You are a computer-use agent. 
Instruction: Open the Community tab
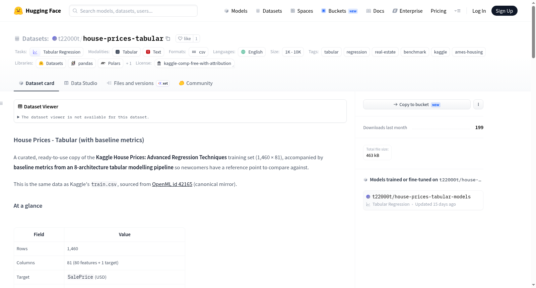(196, 83)
